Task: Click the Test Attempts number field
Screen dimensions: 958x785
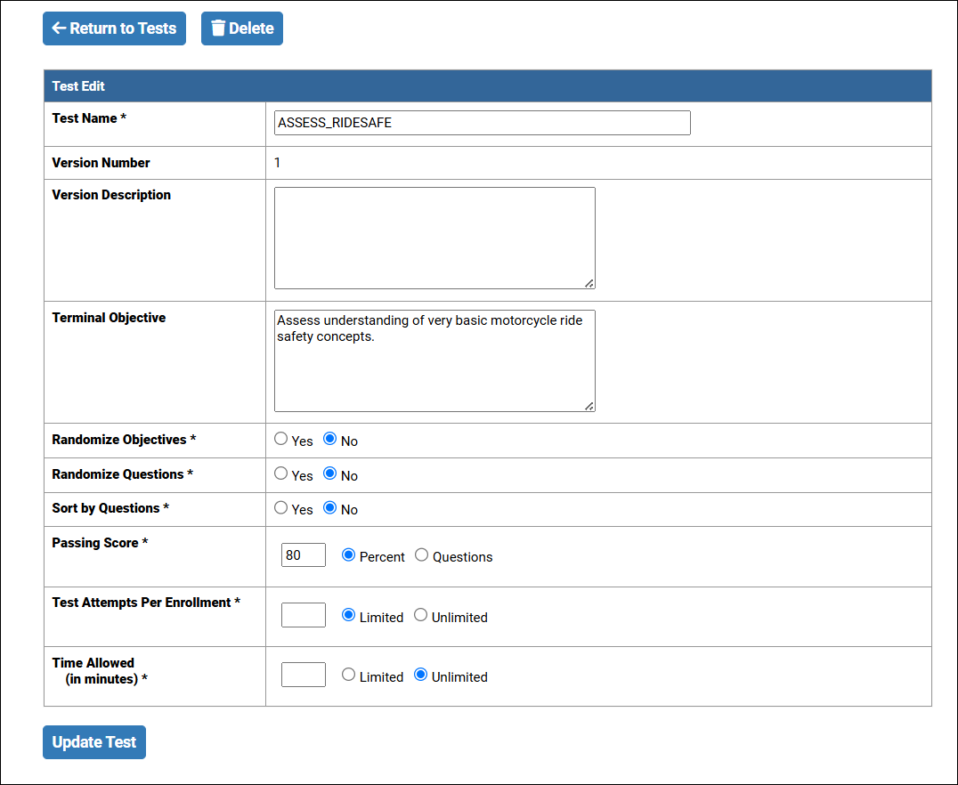Action: point(304,615)
